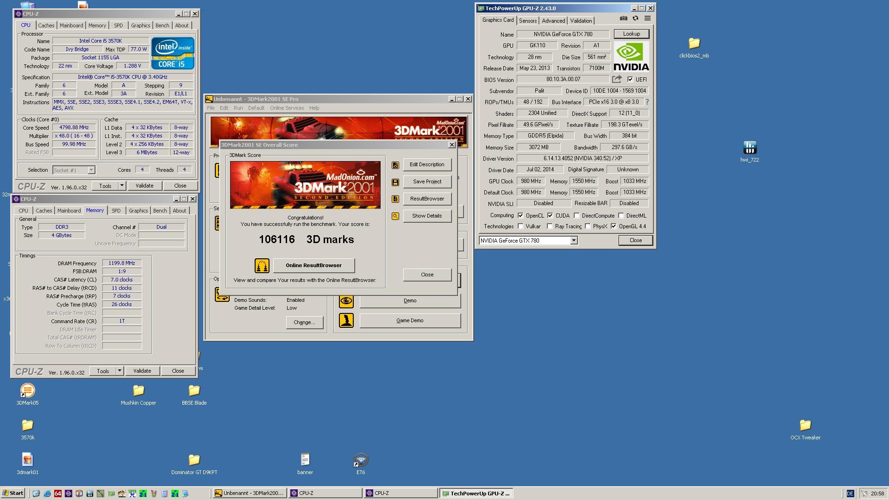Select the ET6 desktop shortcut

[x=360, y=464]
